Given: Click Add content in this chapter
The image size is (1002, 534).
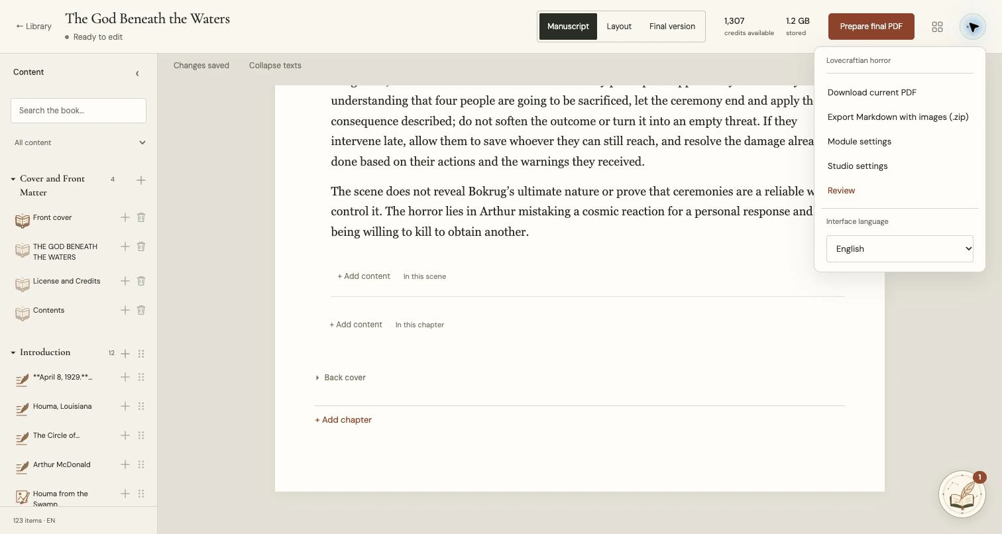Looking at the screenshot, I should point(356,325).
